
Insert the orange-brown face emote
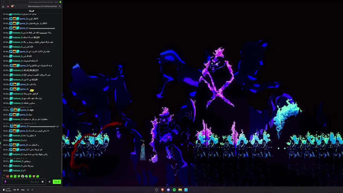(34, 176)
